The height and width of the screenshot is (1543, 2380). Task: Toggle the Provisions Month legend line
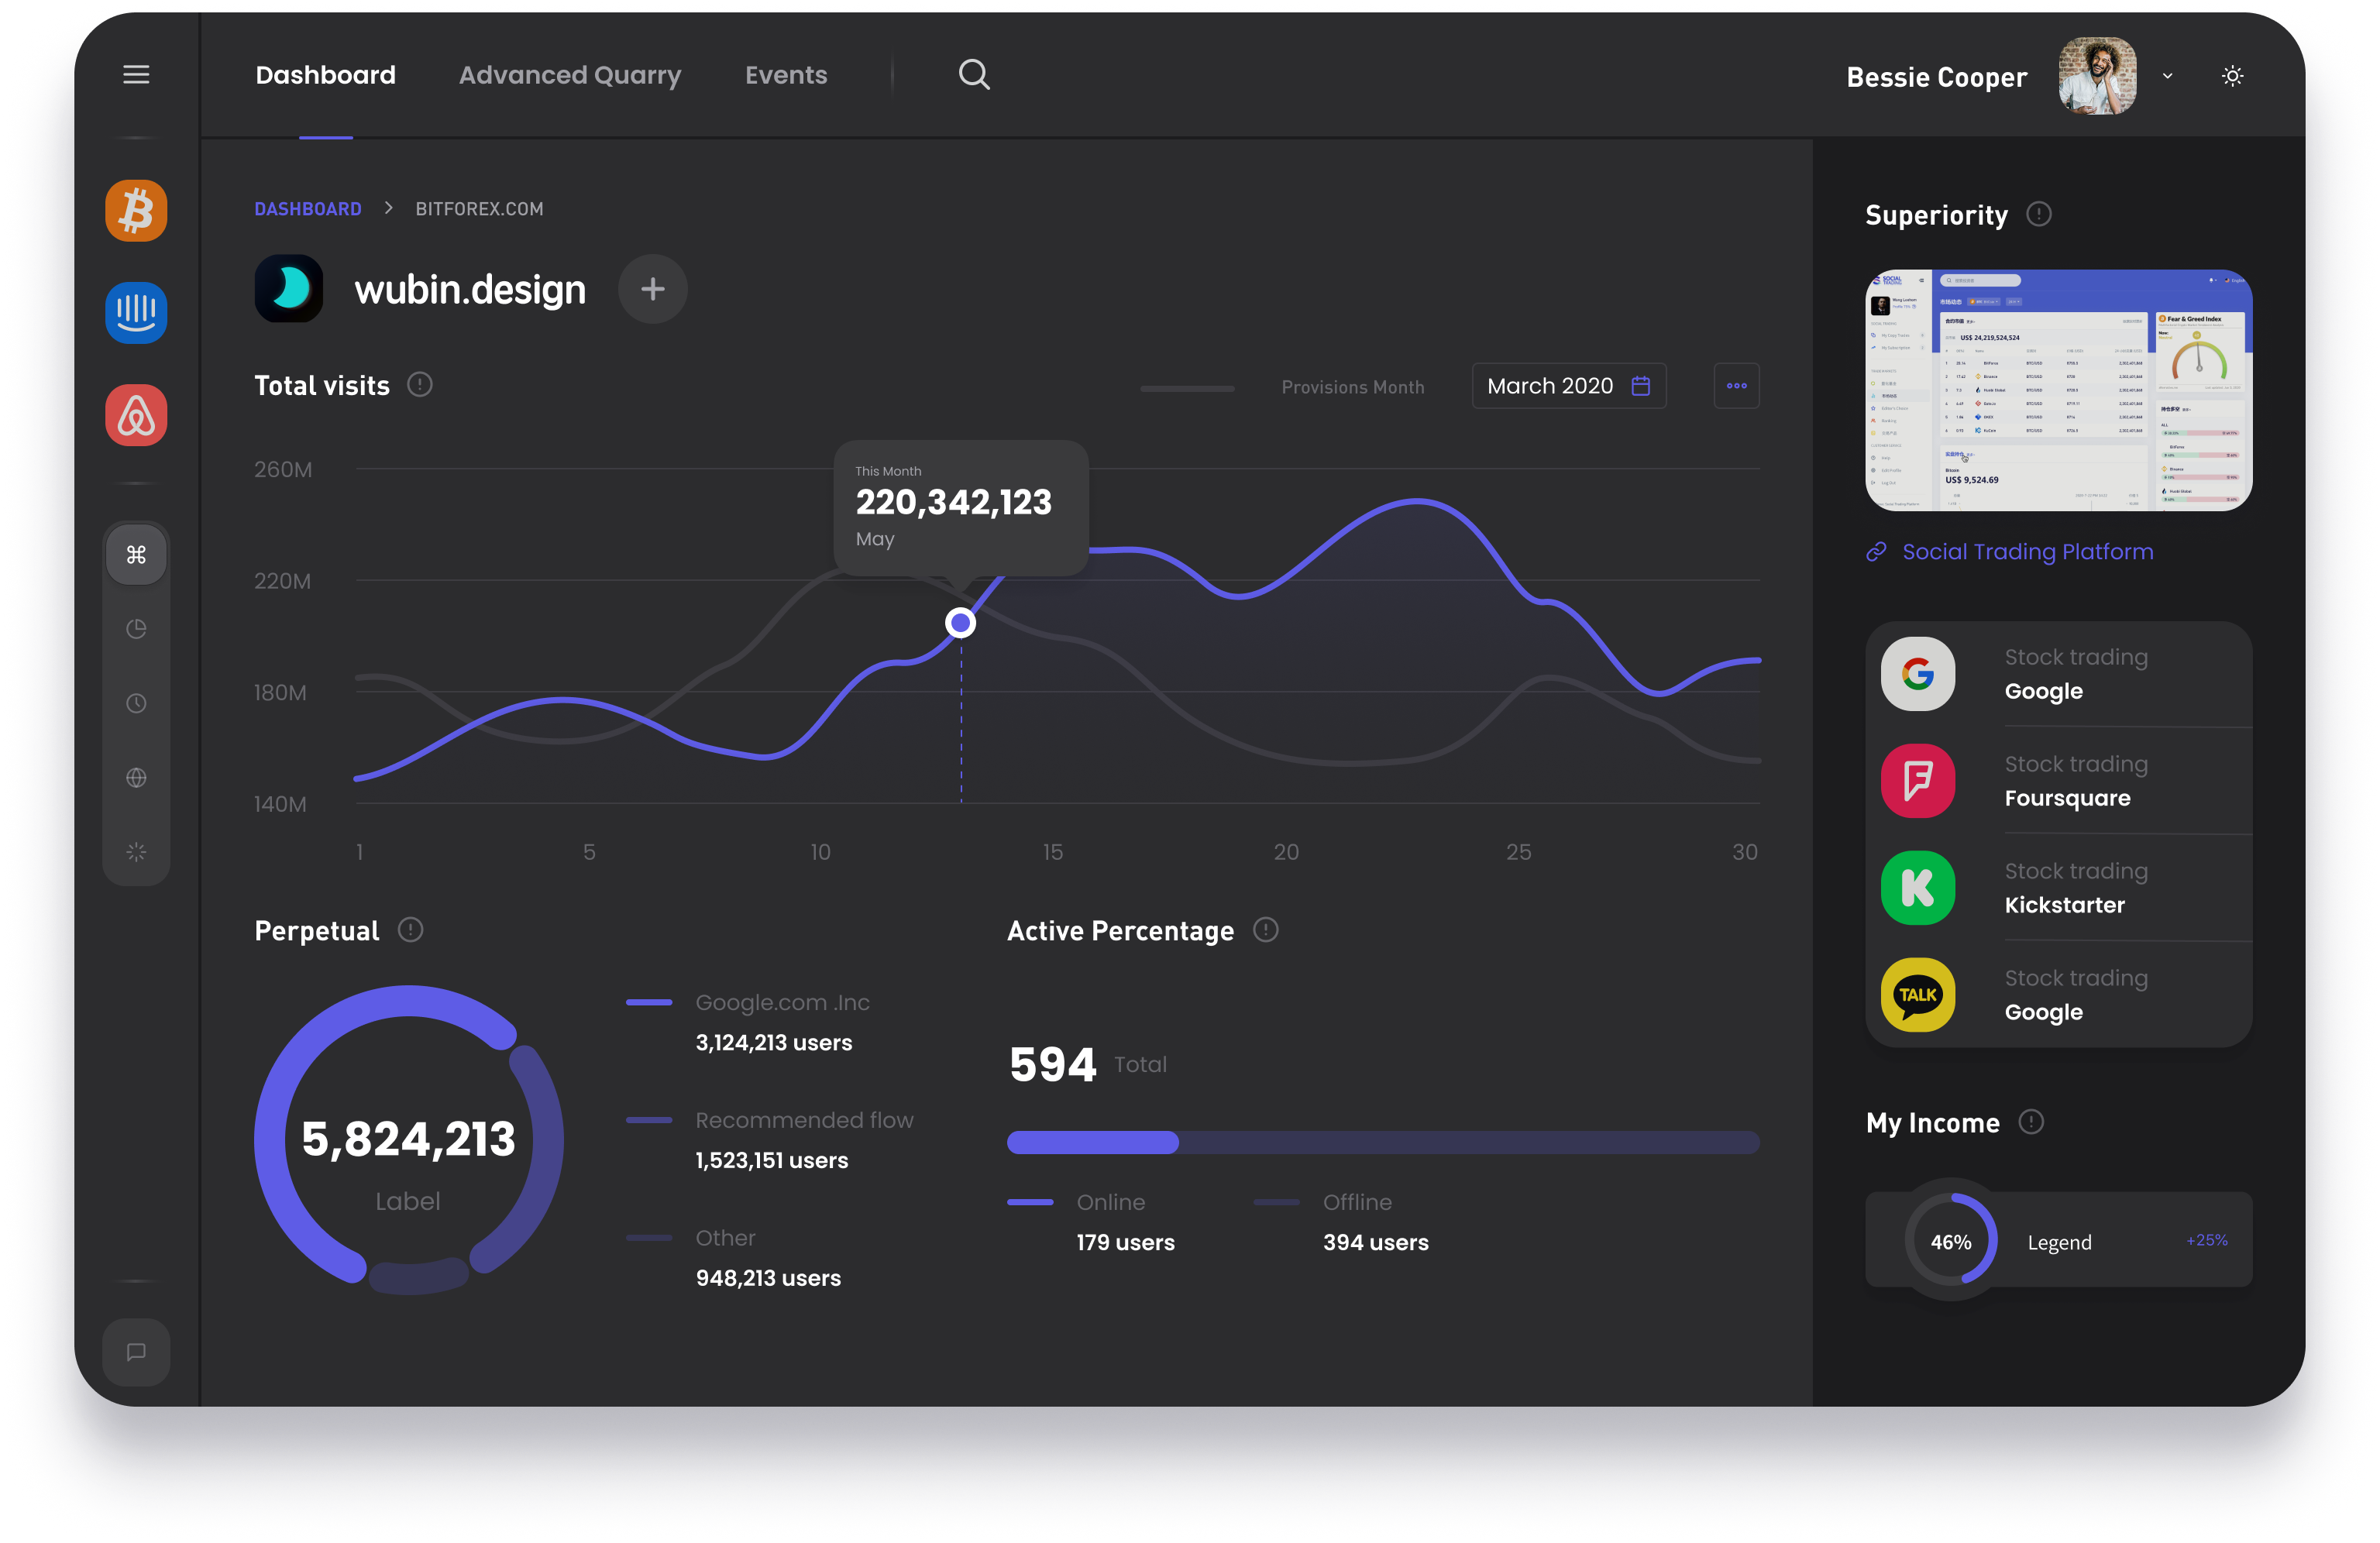pos(1187,388)
